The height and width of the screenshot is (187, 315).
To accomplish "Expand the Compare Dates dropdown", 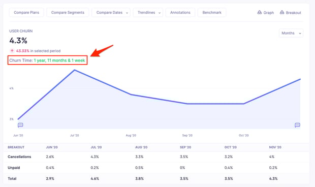I will [111, 13].
